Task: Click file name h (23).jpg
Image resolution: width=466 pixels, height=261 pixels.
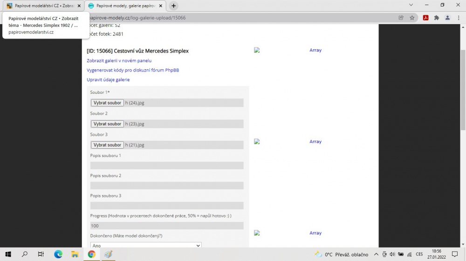Action: 135,124
